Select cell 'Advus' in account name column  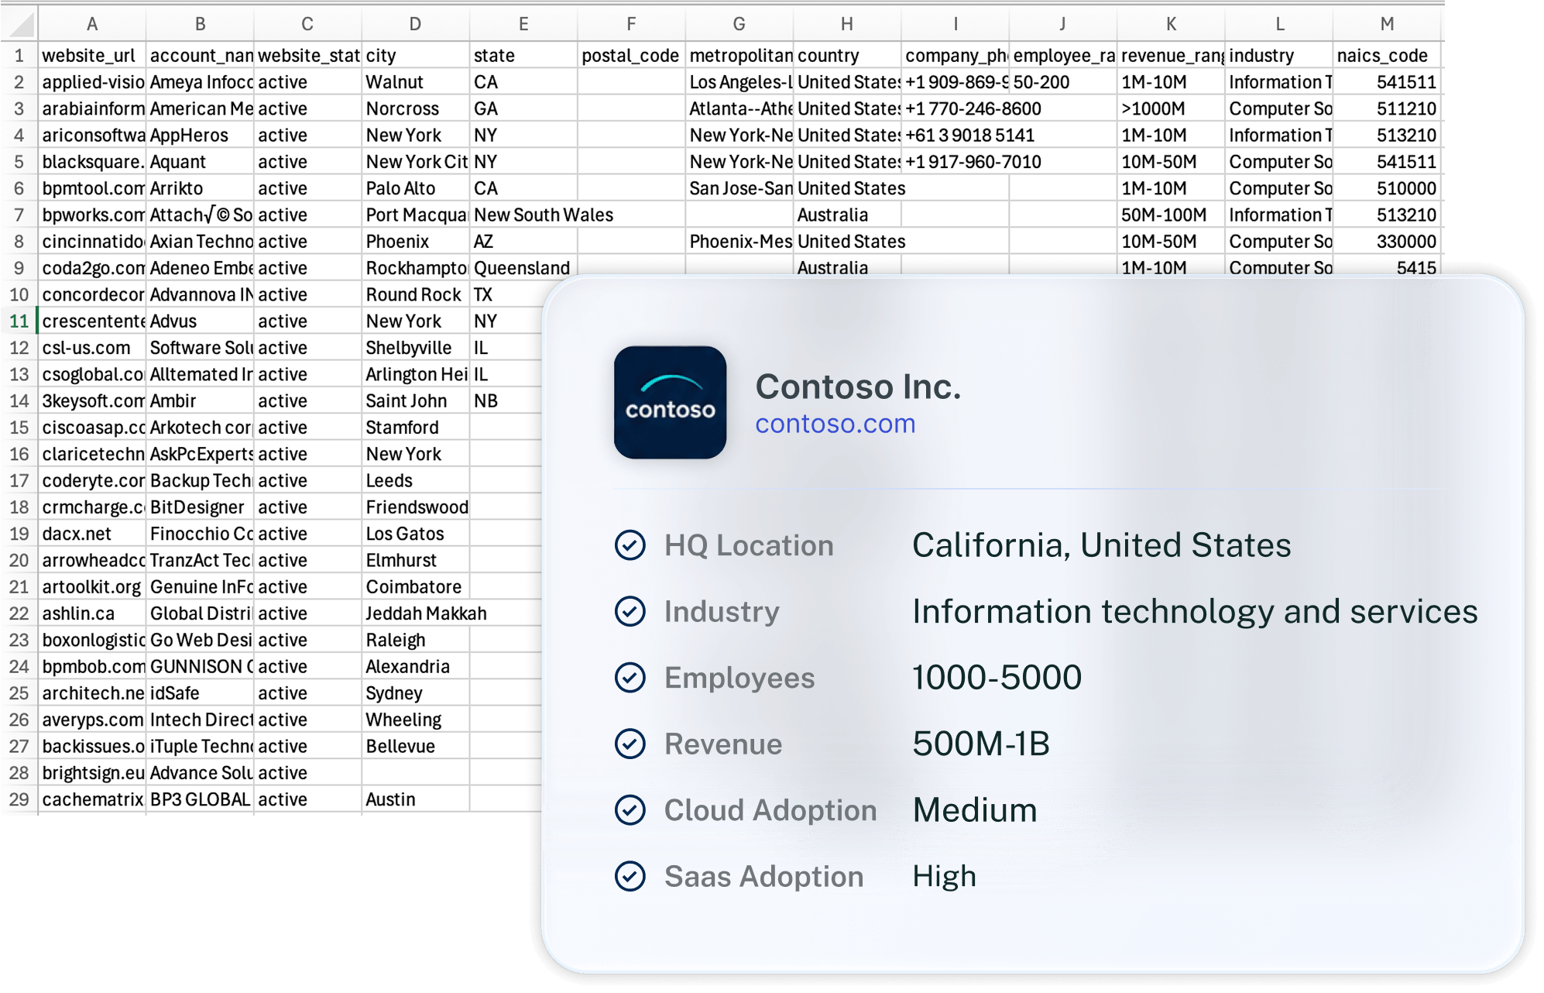(200, 321)
